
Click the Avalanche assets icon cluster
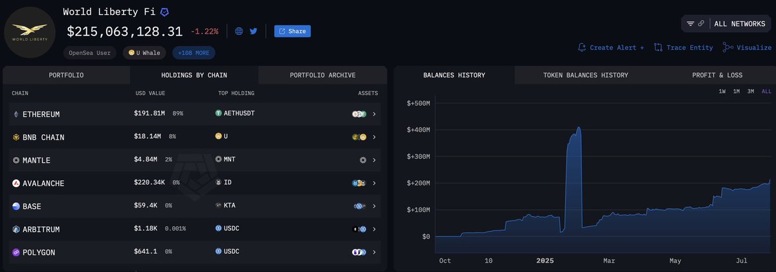359,183
